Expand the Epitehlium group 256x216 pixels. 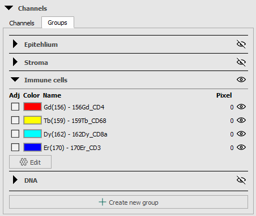15,44
